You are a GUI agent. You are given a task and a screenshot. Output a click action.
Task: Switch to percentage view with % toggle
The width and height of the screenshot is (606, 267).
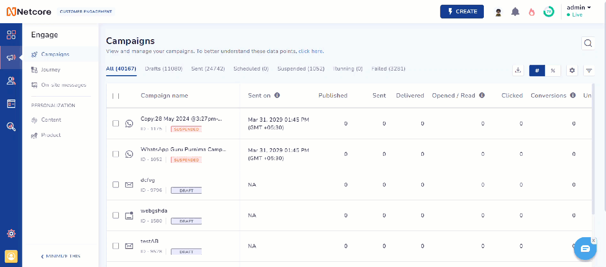553,71
